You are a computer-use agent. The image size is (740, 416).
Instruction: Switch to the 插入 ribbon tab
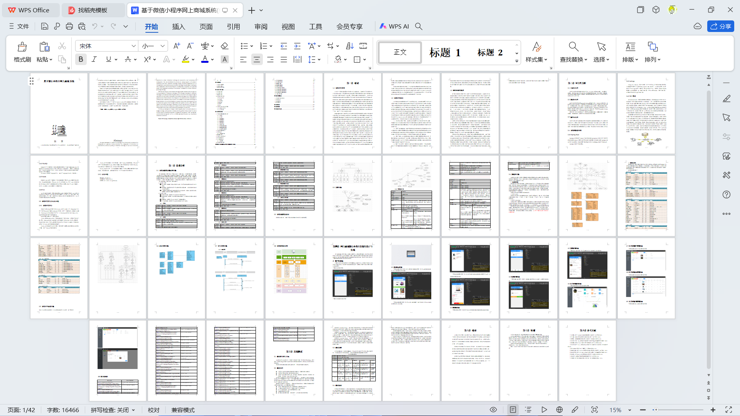[178, 27]
